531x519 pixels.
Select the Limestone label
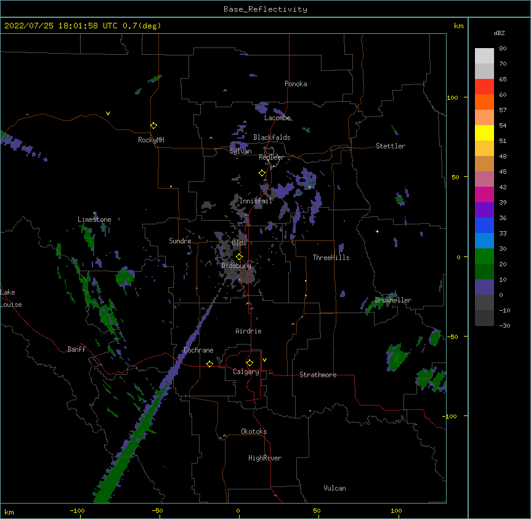click(94, 219)
